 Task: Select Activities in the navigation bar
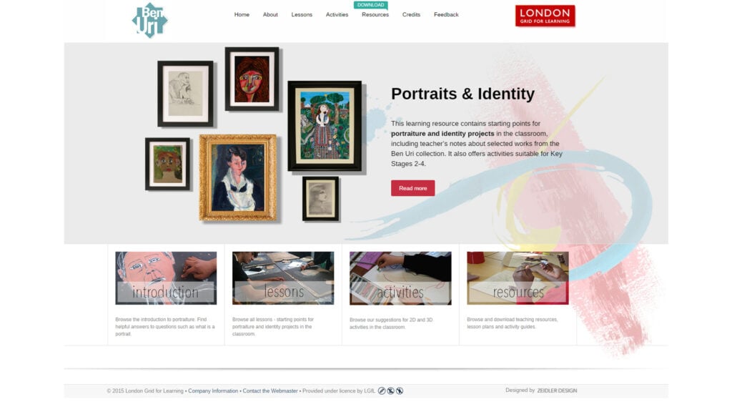click(337, 14)
